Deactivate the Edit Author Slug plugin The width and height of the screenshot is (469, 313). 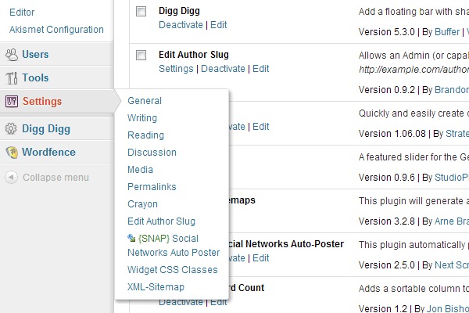[x=223, y=69]
